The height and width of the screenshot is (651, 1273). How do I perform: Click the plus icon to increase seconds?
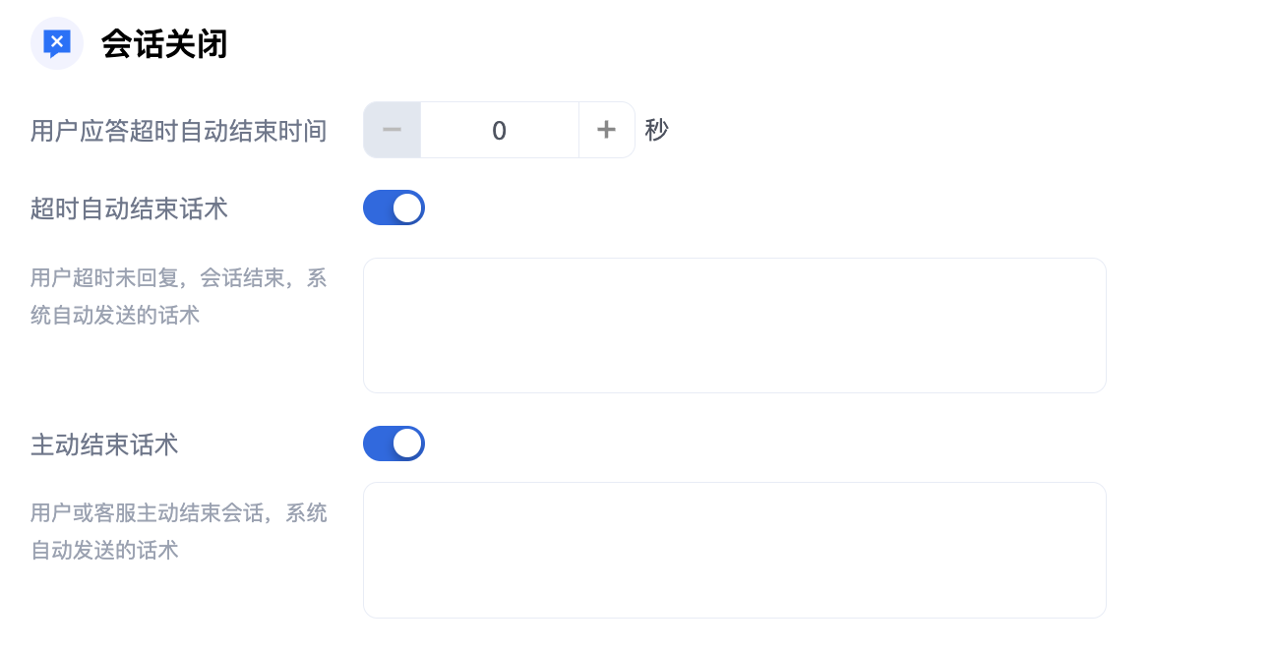tap(606, 130)
